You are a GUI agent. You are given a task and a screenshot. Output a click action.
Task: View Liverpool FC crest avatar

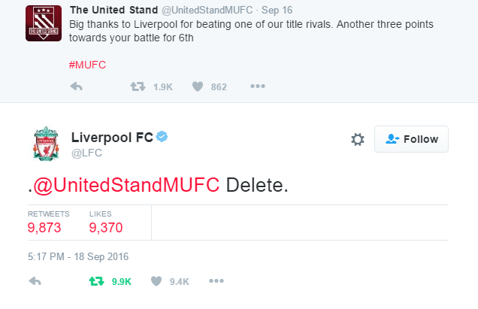coord(46,144)
